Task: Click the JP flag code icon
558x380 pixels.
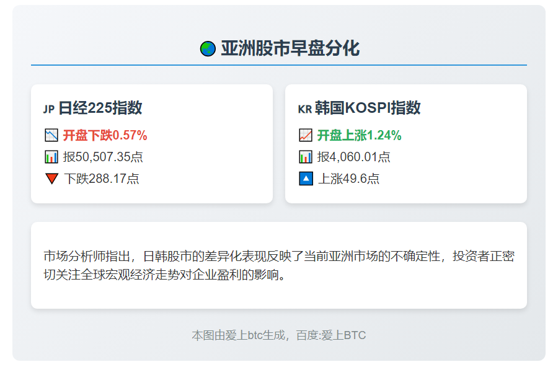Action: 49,110
